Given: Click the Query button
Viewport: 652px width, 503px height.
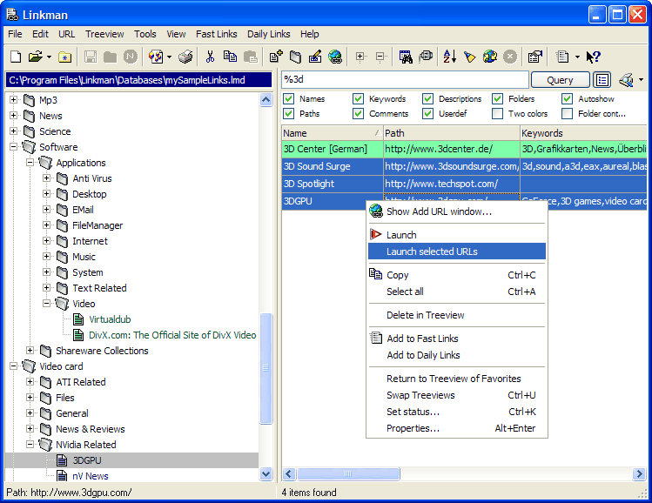Looking at the screenshot, I should [560, 80].
